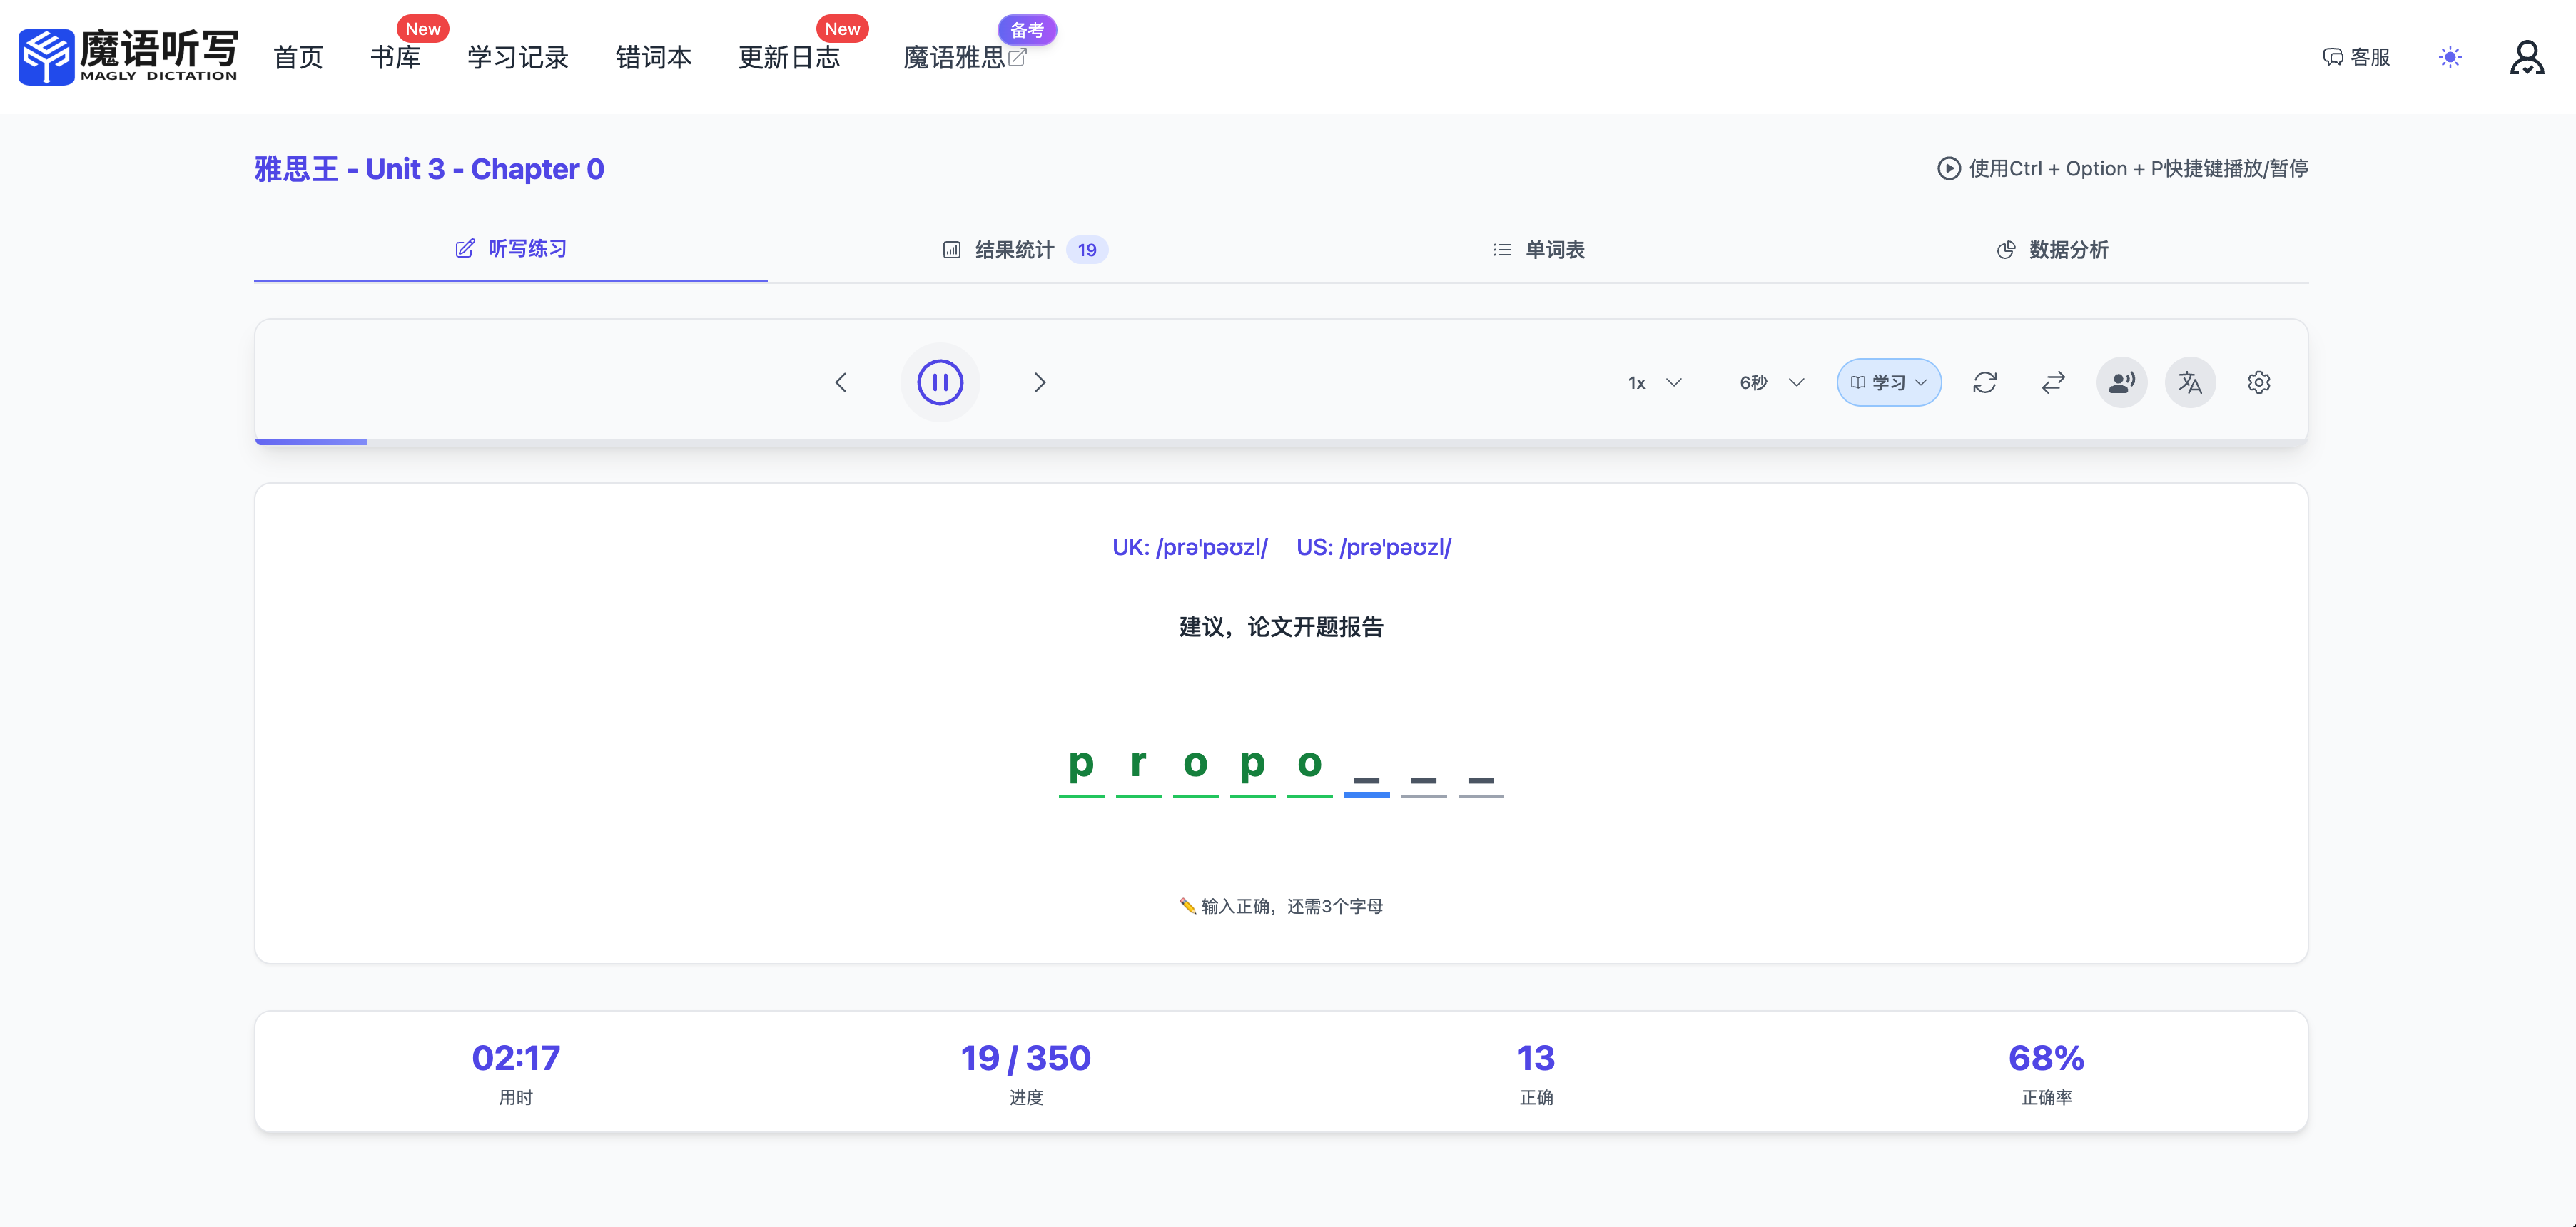2576x1227 pixels.
Task: Go to the previous word arrow
Action: 841,382
